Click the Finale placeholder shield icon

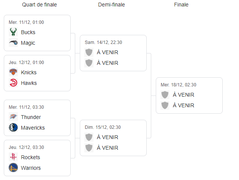(x=165, y=95)
